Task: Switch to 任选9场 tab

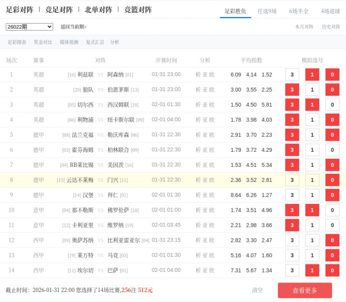Action: (x=267, y=11)
